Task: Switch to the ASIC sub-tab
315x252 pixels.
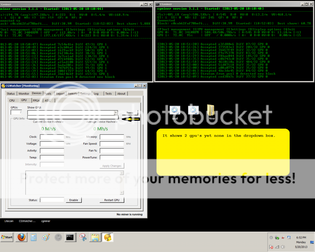Action: click(x=48, y=101)
